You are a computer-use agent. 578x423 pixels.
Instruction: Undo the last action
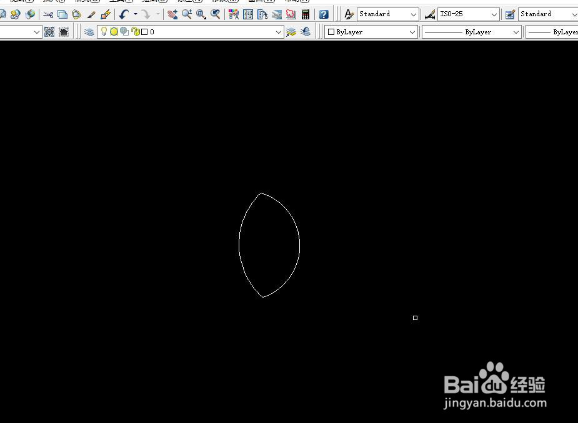point(124,14)
